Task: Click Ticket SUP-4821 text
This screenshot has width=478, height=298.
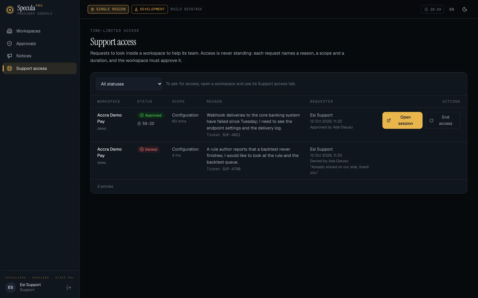Action: click(223, 135)
